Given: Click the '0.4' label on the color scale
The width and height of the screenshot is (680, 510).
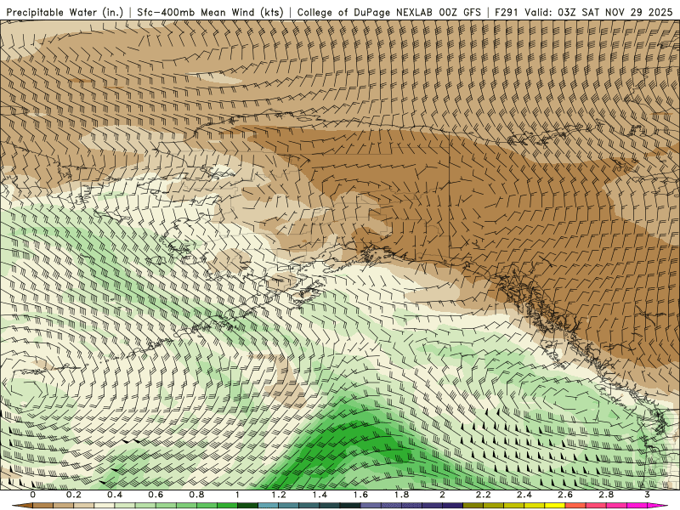Looking at the screenshot, I should point(115,495).
